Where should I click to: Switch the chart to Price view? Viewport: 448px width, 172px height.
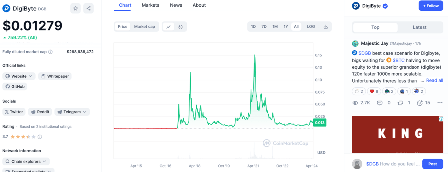pos(122,27)
